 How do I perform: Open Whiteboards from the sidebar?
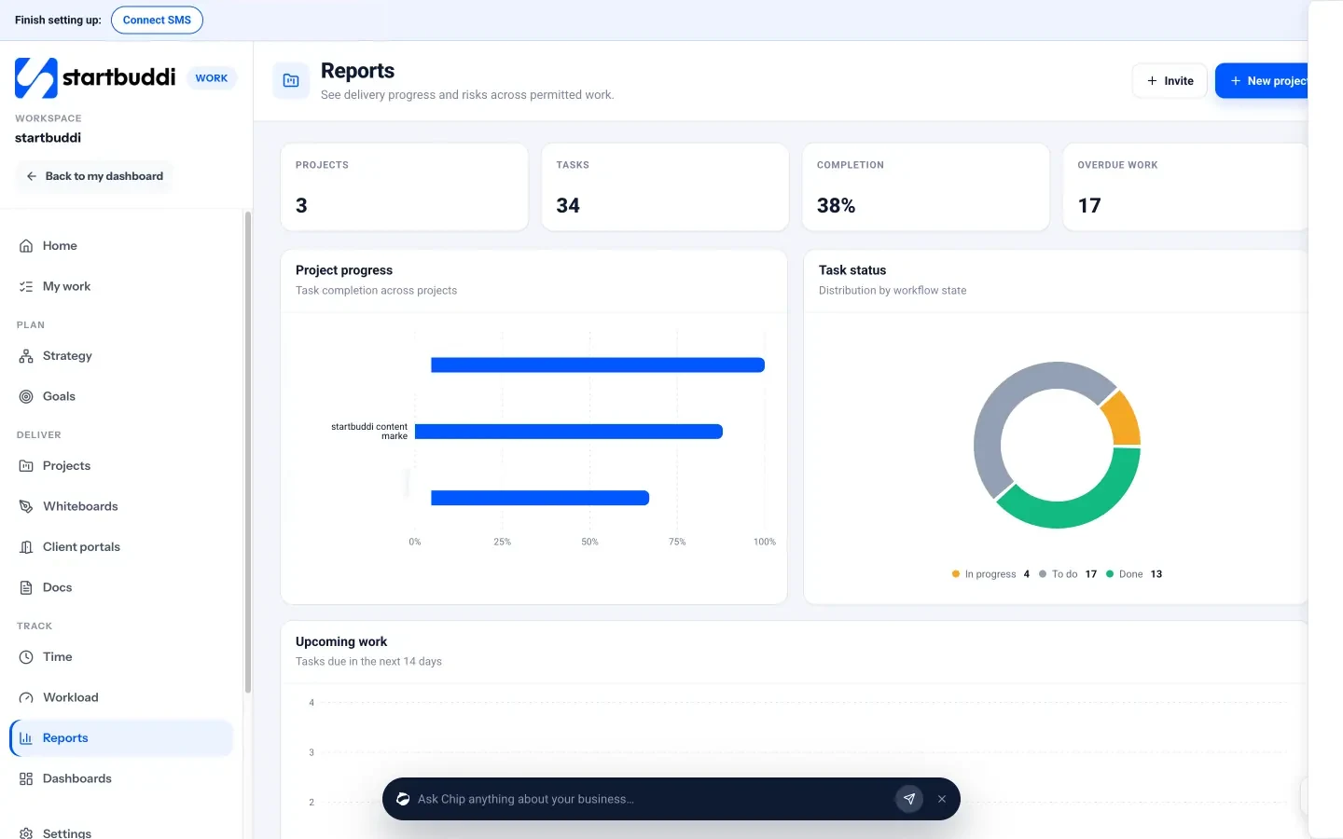(x=121, y=507)
